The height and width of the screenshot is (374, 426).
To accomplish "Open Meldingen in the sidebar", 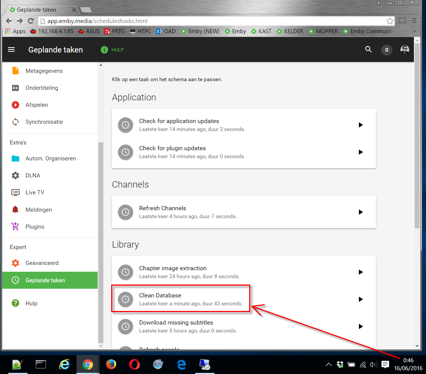I will (x=50, y=210).
